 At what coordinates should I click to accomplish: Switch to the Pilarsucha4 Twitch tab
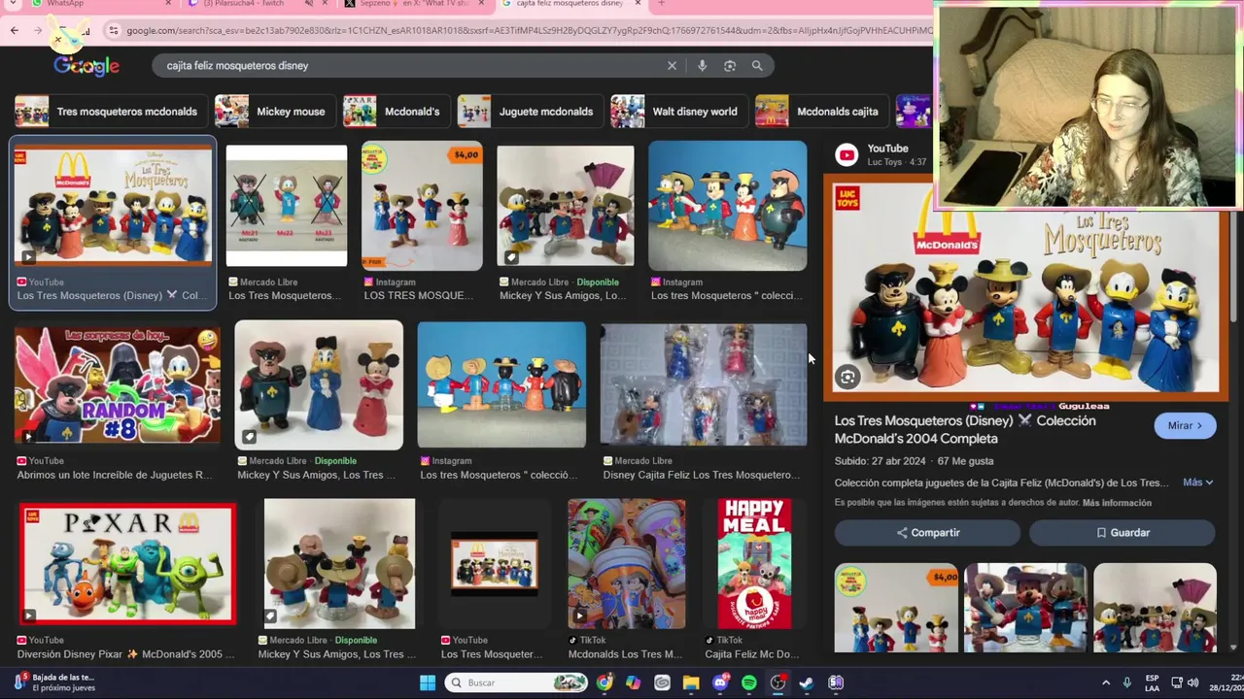(257, 4)
